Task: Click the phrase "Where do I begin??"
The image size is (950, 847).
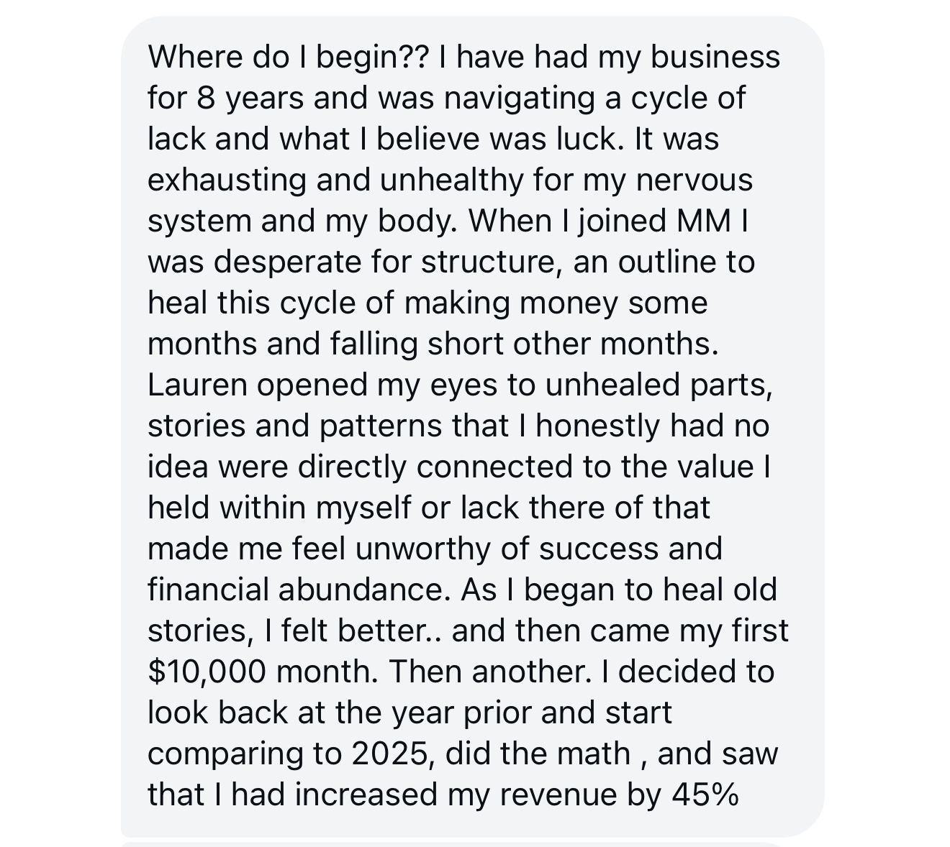Action: point(287,58)
